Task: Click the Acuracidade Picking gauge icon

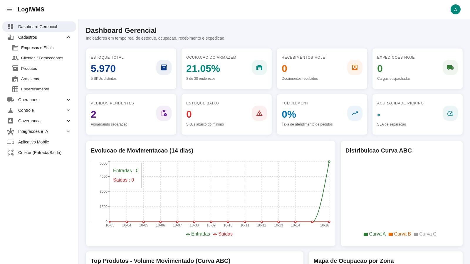Action: [x=450, y=113]
